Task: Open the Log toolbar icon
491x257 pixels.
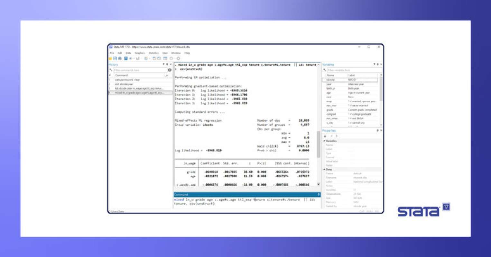Action: coord(126,58)
